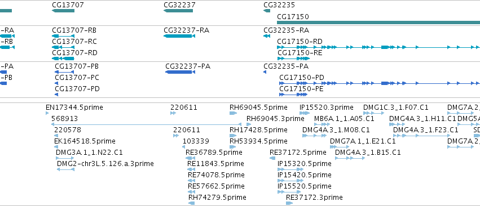Click the RE36789.5prime EST arrow
The width and height of the screenshot is (480, 206).
(191, 158)
